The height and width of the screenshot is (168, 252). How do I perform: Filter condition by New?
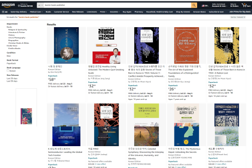click(8, 56)
